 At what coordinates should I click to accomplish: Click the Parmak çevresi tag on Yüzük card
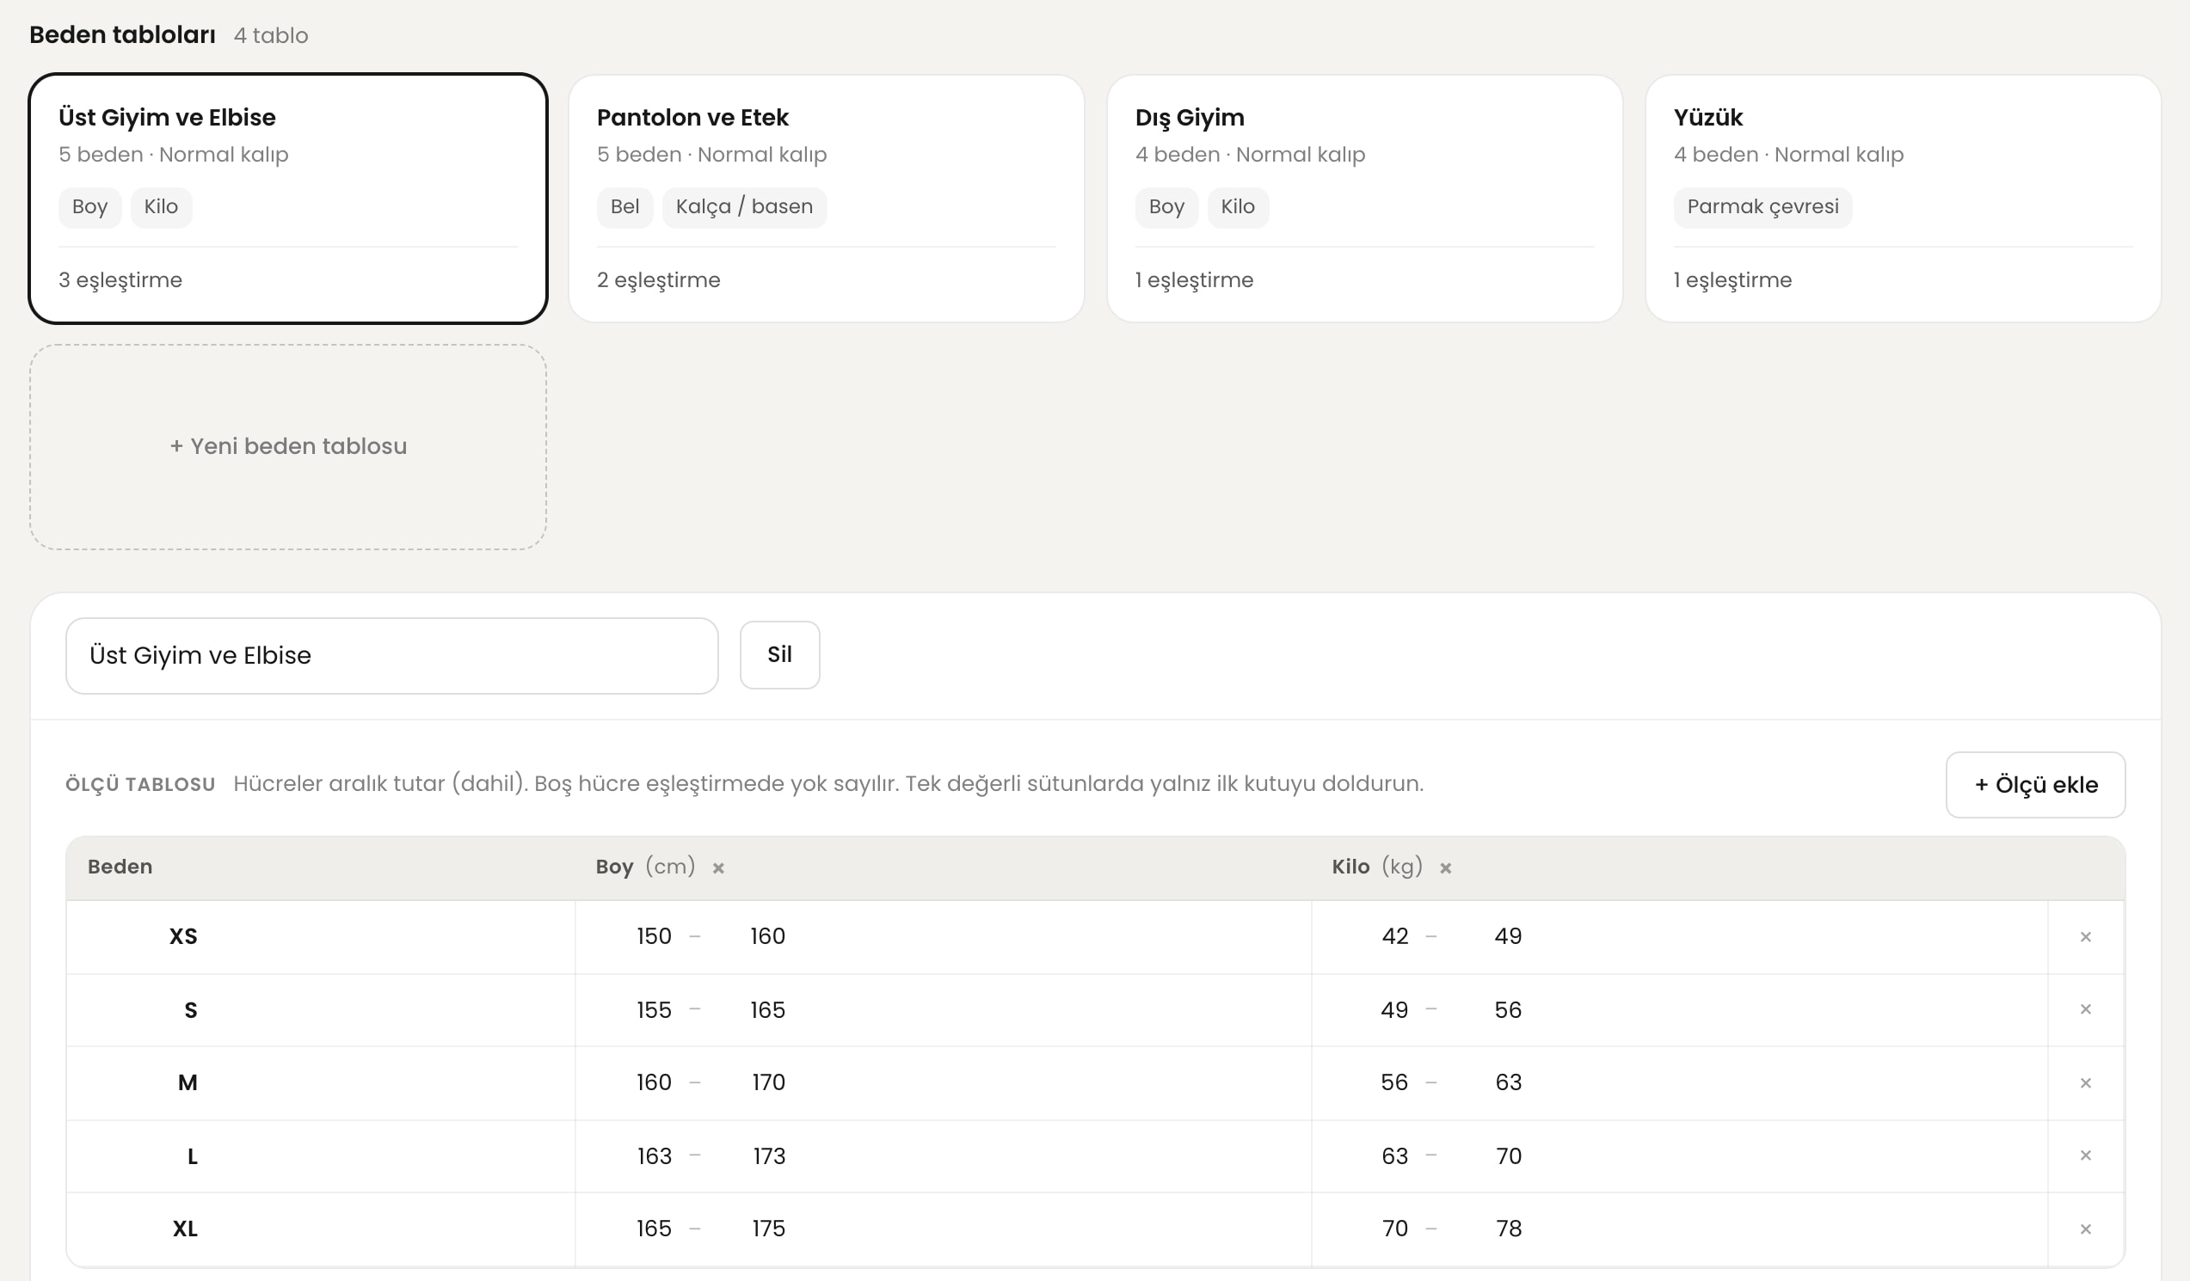tap(1762, 207)
